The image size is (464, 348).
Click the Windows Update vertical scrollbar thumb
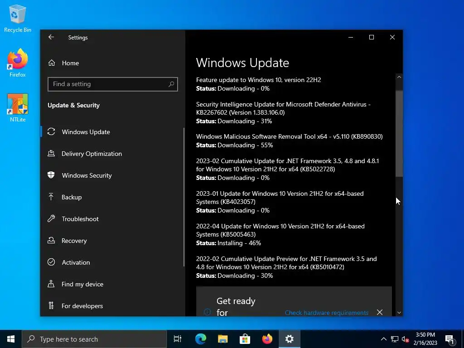(x=399, y=133)
